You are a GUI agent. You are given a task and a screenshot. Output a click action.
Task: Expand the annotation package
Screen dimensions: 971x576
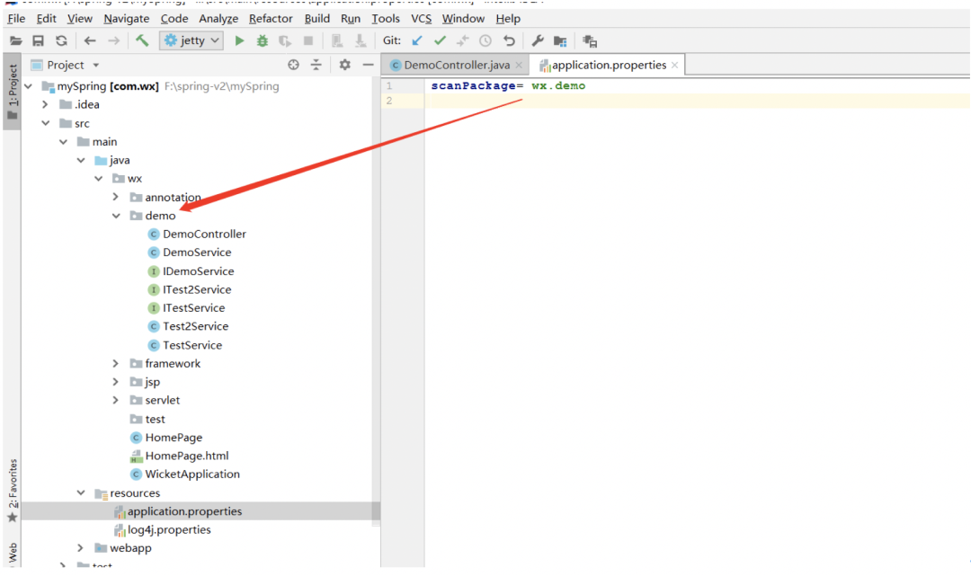(x=116, y=197)
